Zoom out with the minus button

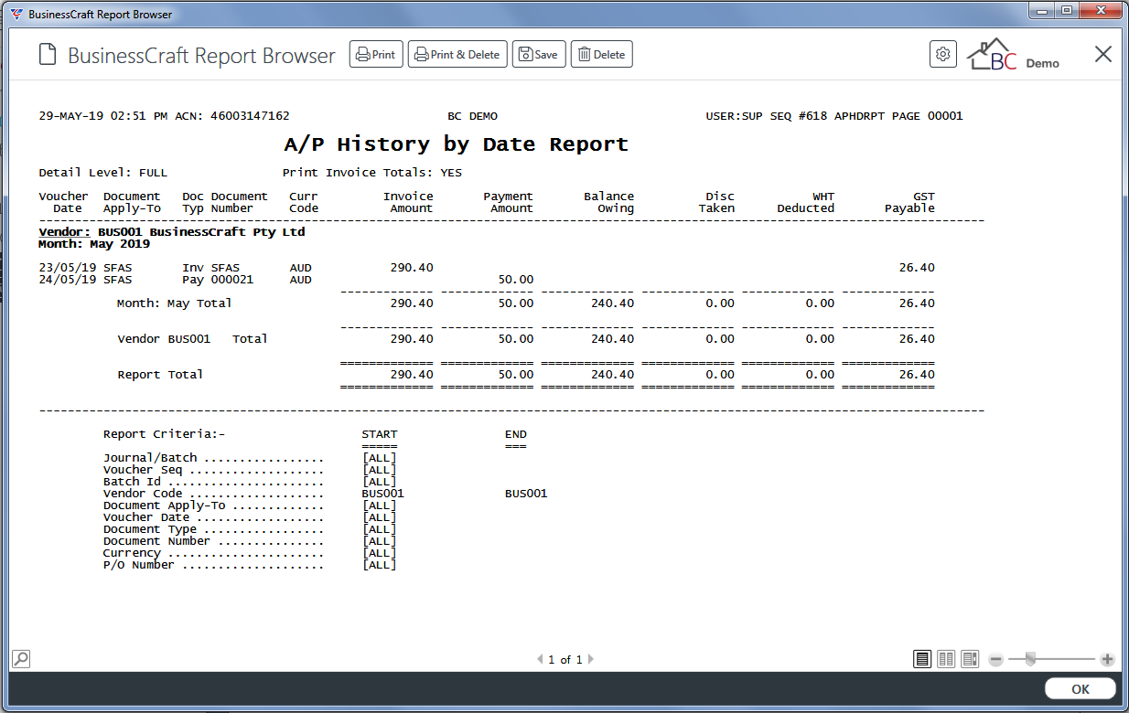996,659
